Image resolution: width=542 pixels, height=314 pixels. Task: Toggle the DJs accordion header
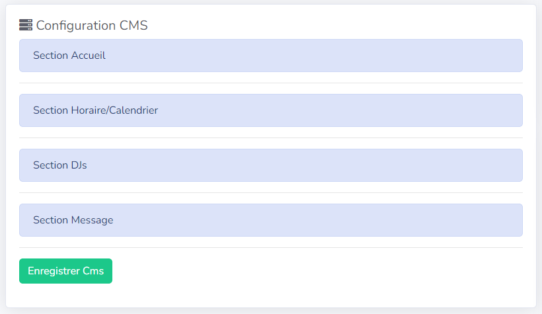coord(270,165)
